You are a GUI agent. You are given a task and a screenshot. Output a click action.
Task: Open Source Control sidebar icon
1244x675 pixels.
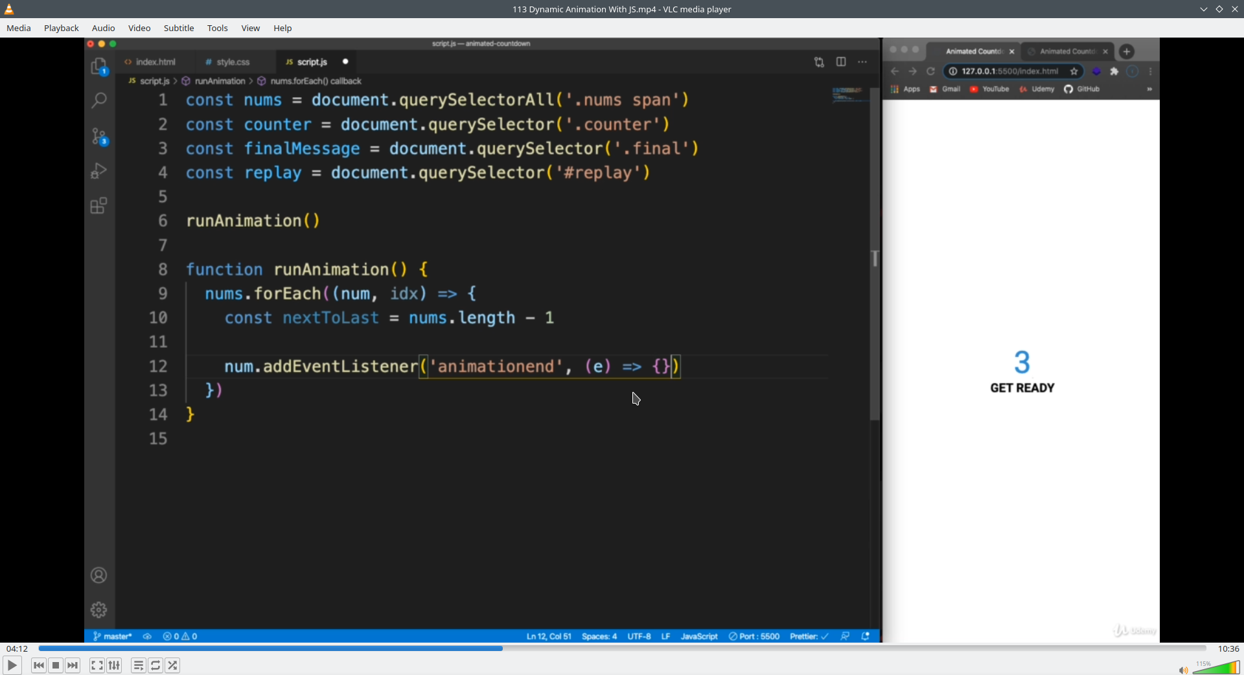[99, 136]
